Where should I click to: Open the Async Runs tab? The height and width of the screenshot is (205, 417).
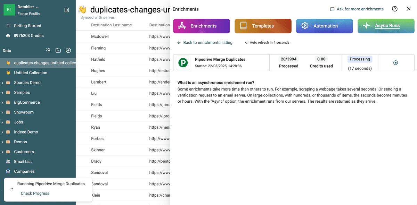386,26
